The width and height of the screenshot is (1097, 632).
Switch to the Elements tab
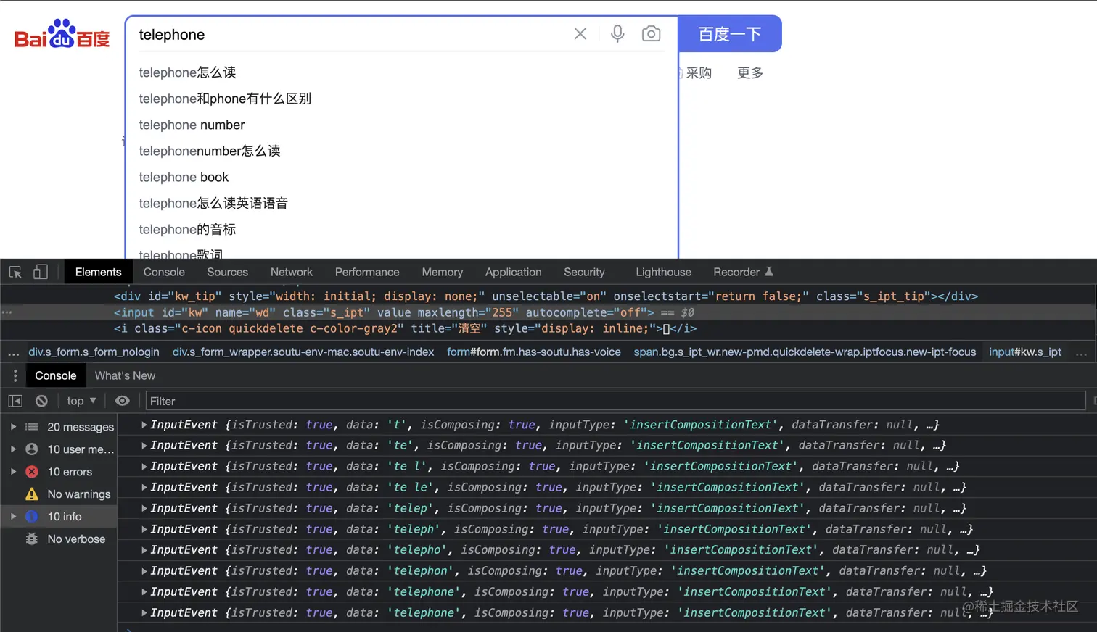click(x=98, y=272)
